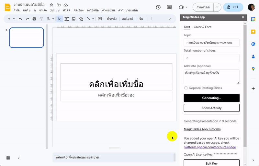Check the cloud document status icon
Screen dimensions: 259x166
(66, 5)
